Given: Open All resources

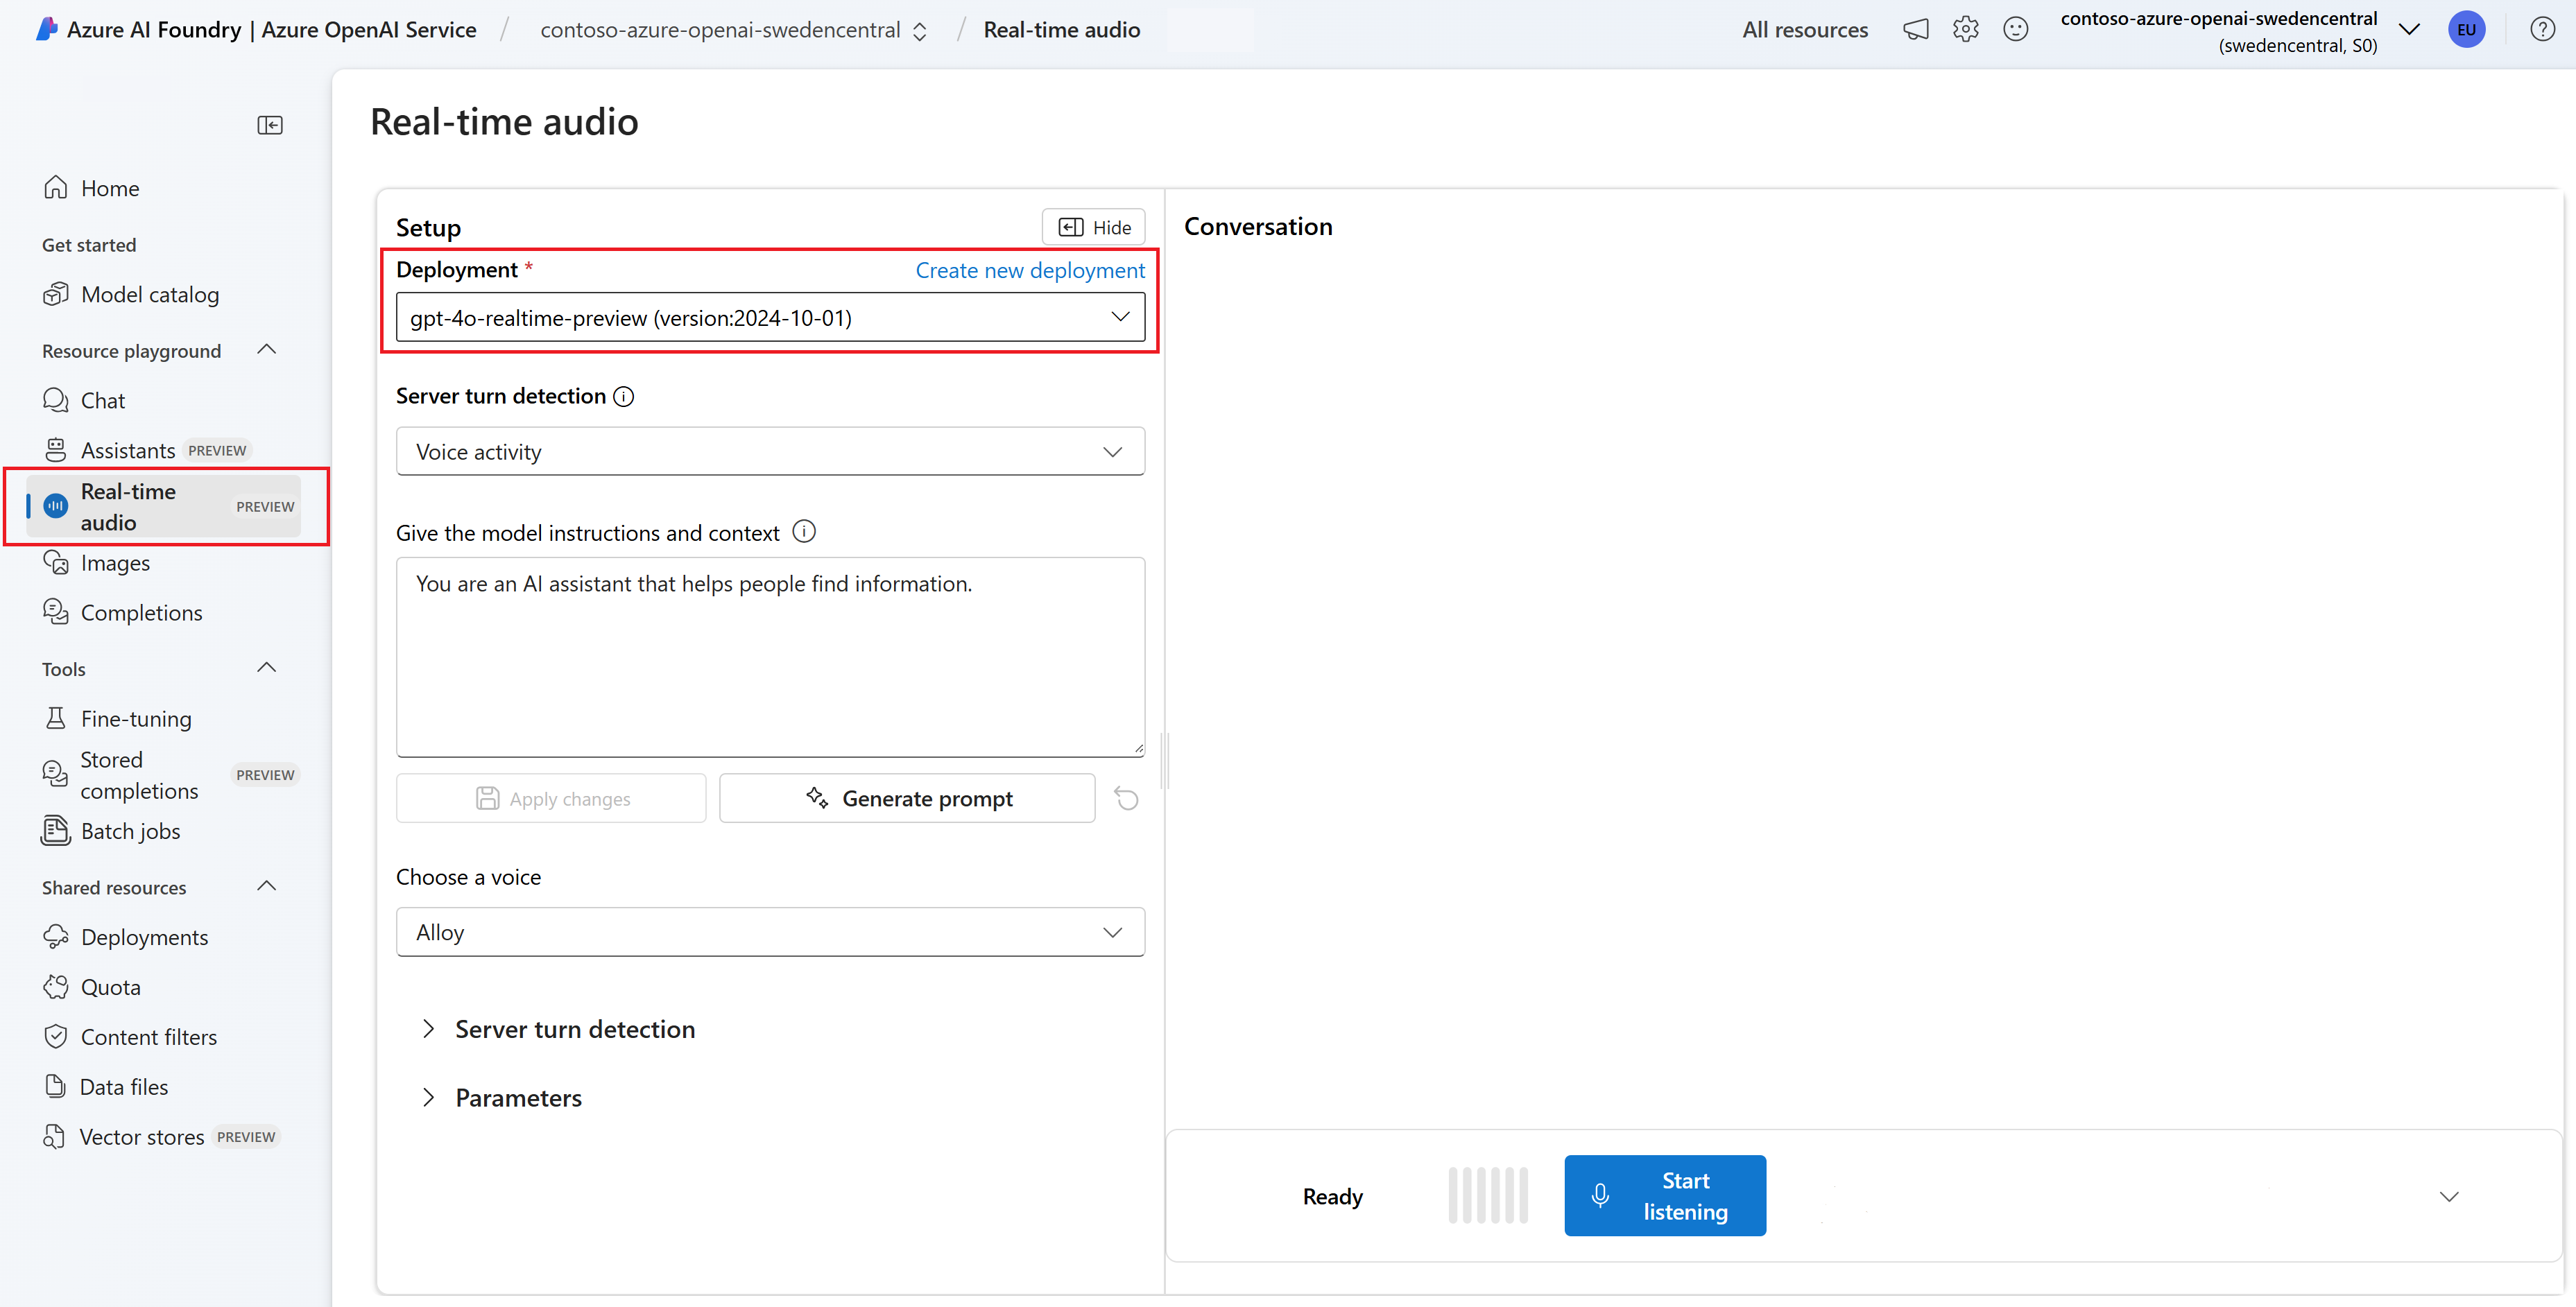Looking at the screenshot, I should pyautogui.click(x=1804, y=30).
